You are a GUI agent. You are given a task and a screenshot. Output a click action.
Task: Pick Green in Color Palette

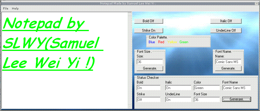pos(184,42)
